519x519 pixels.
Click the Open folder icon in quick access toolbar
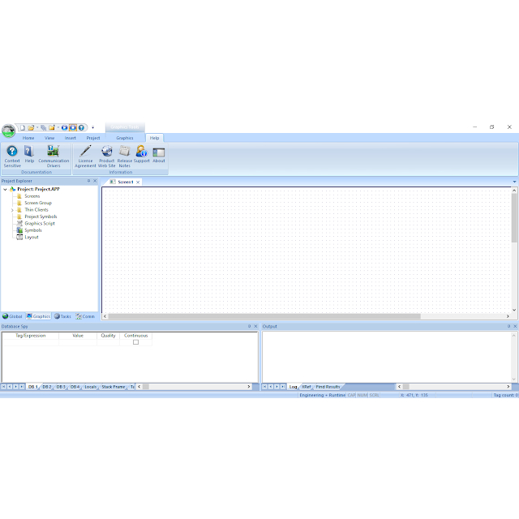coord(31,128)
